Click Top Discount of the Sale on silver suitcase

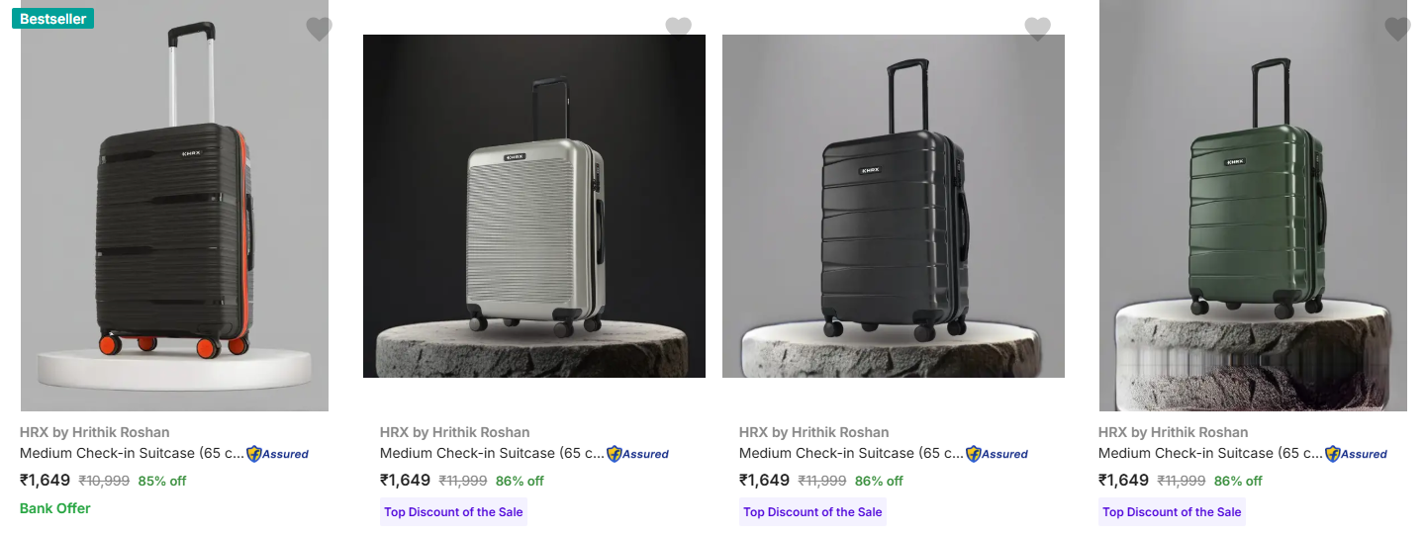click(x=453, y=512)
